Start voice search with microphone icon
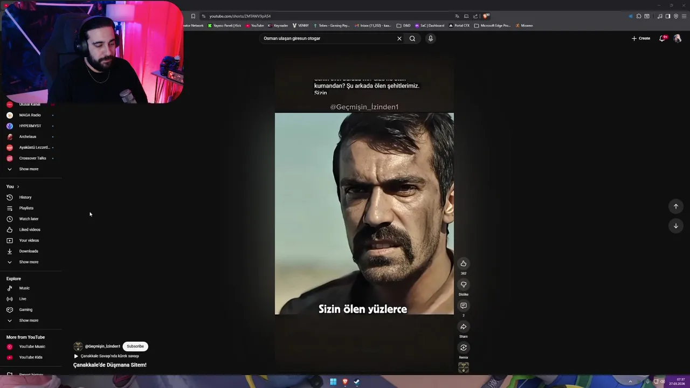The height and width of the screenshot is (388, 690). (x=430, y=38)
